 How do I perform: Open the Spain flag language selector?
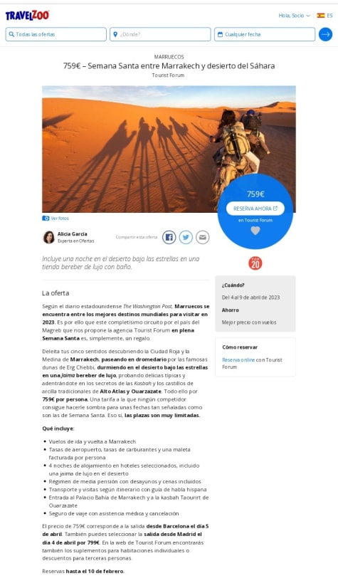pyautogui.click(x=324, y=16)
